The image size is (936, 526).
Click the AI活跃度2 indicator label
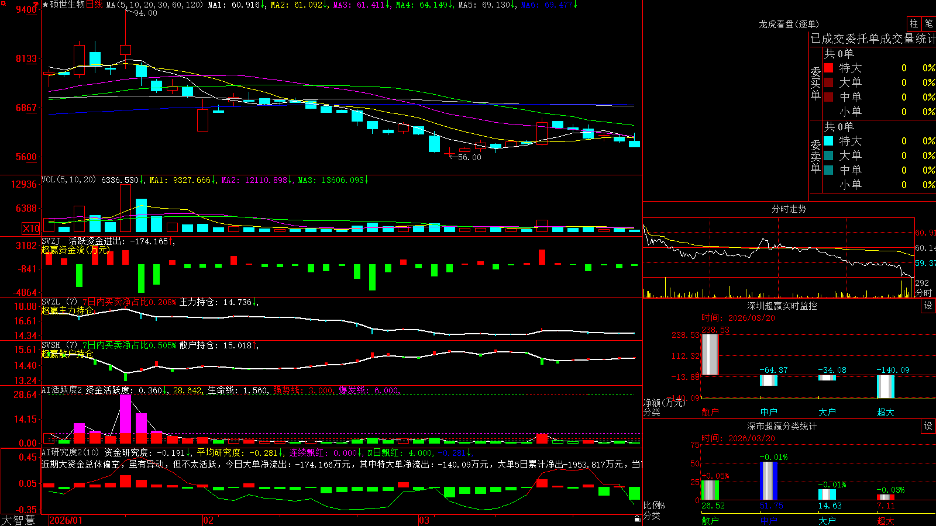pyautogui.click(x=61, y=390)
